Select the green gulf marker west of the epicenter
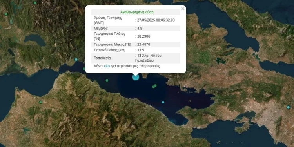Screen dimensions: 294x147 [x=107, y=80]
